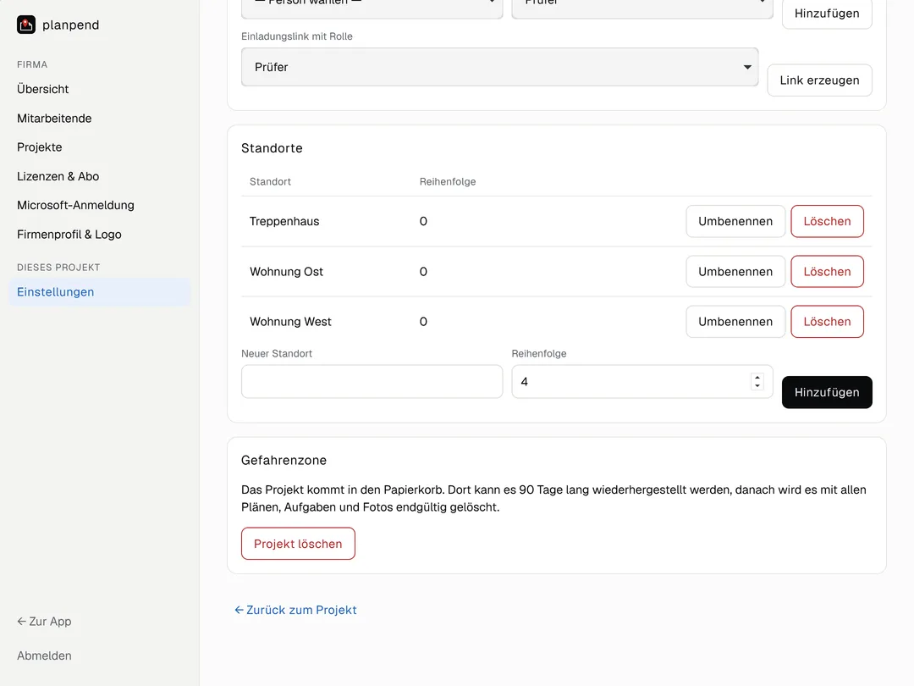Increase the Reihenfolge value with the up arrow

pos(757,377)
